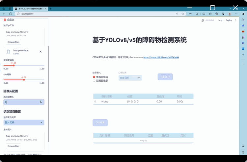Viewport: 247px width, 162px height.
Task: Open sidebar search icon
Action: pos(243,20)
